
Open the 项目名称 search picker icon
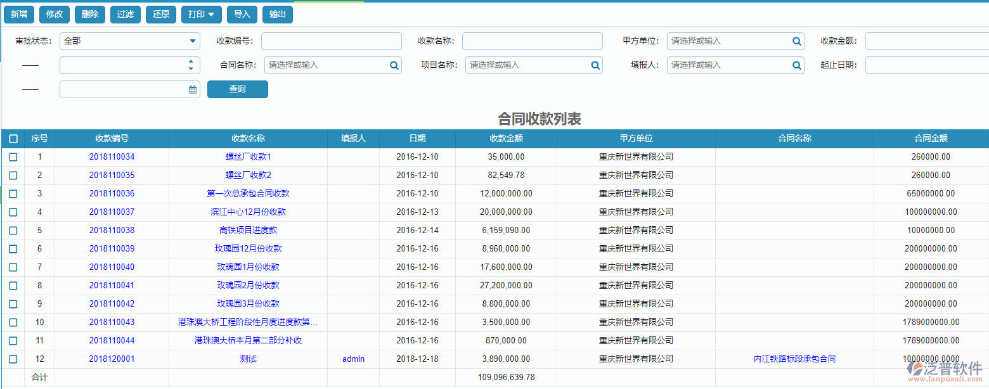point(595,65)
